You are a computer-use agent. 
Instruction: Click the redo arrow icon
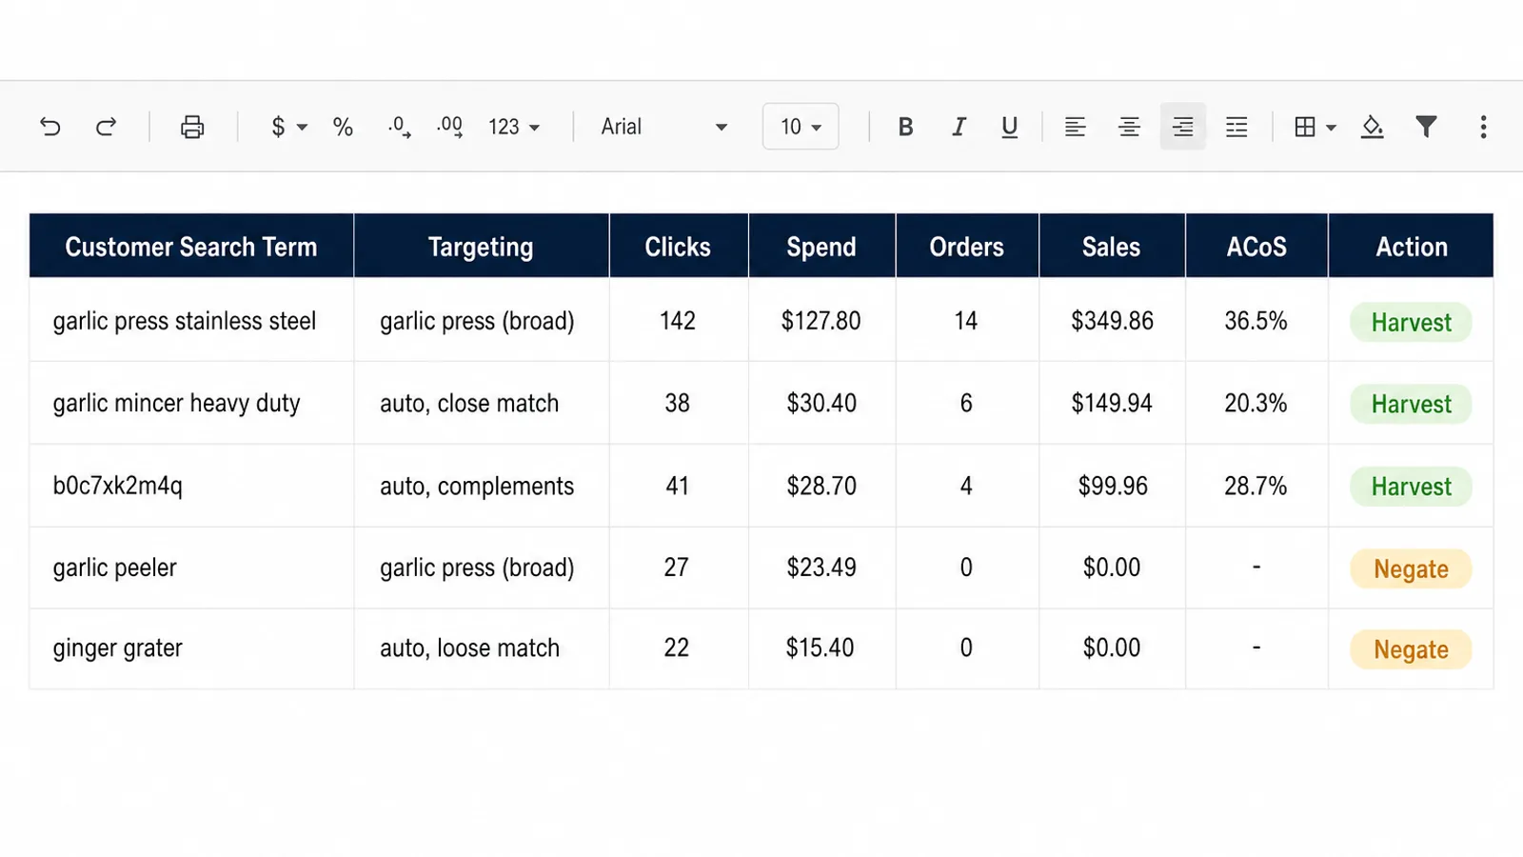pyautogui.click(x=106, y=127)
